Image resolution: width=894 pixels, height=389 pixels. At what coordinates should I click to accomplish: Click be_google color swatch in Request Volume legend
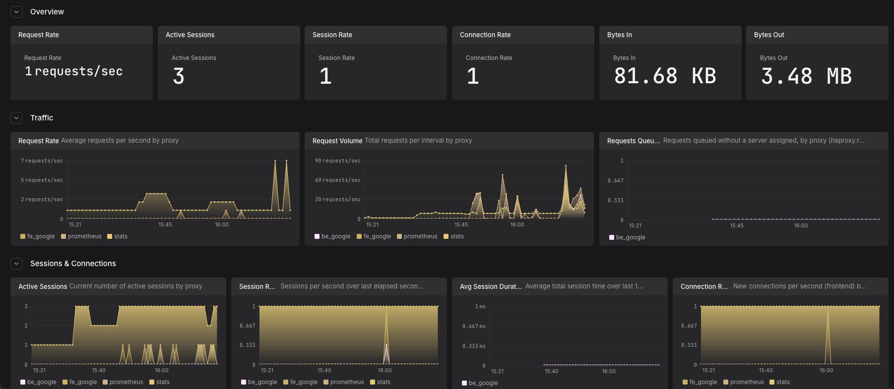click(x=317, y=236)
